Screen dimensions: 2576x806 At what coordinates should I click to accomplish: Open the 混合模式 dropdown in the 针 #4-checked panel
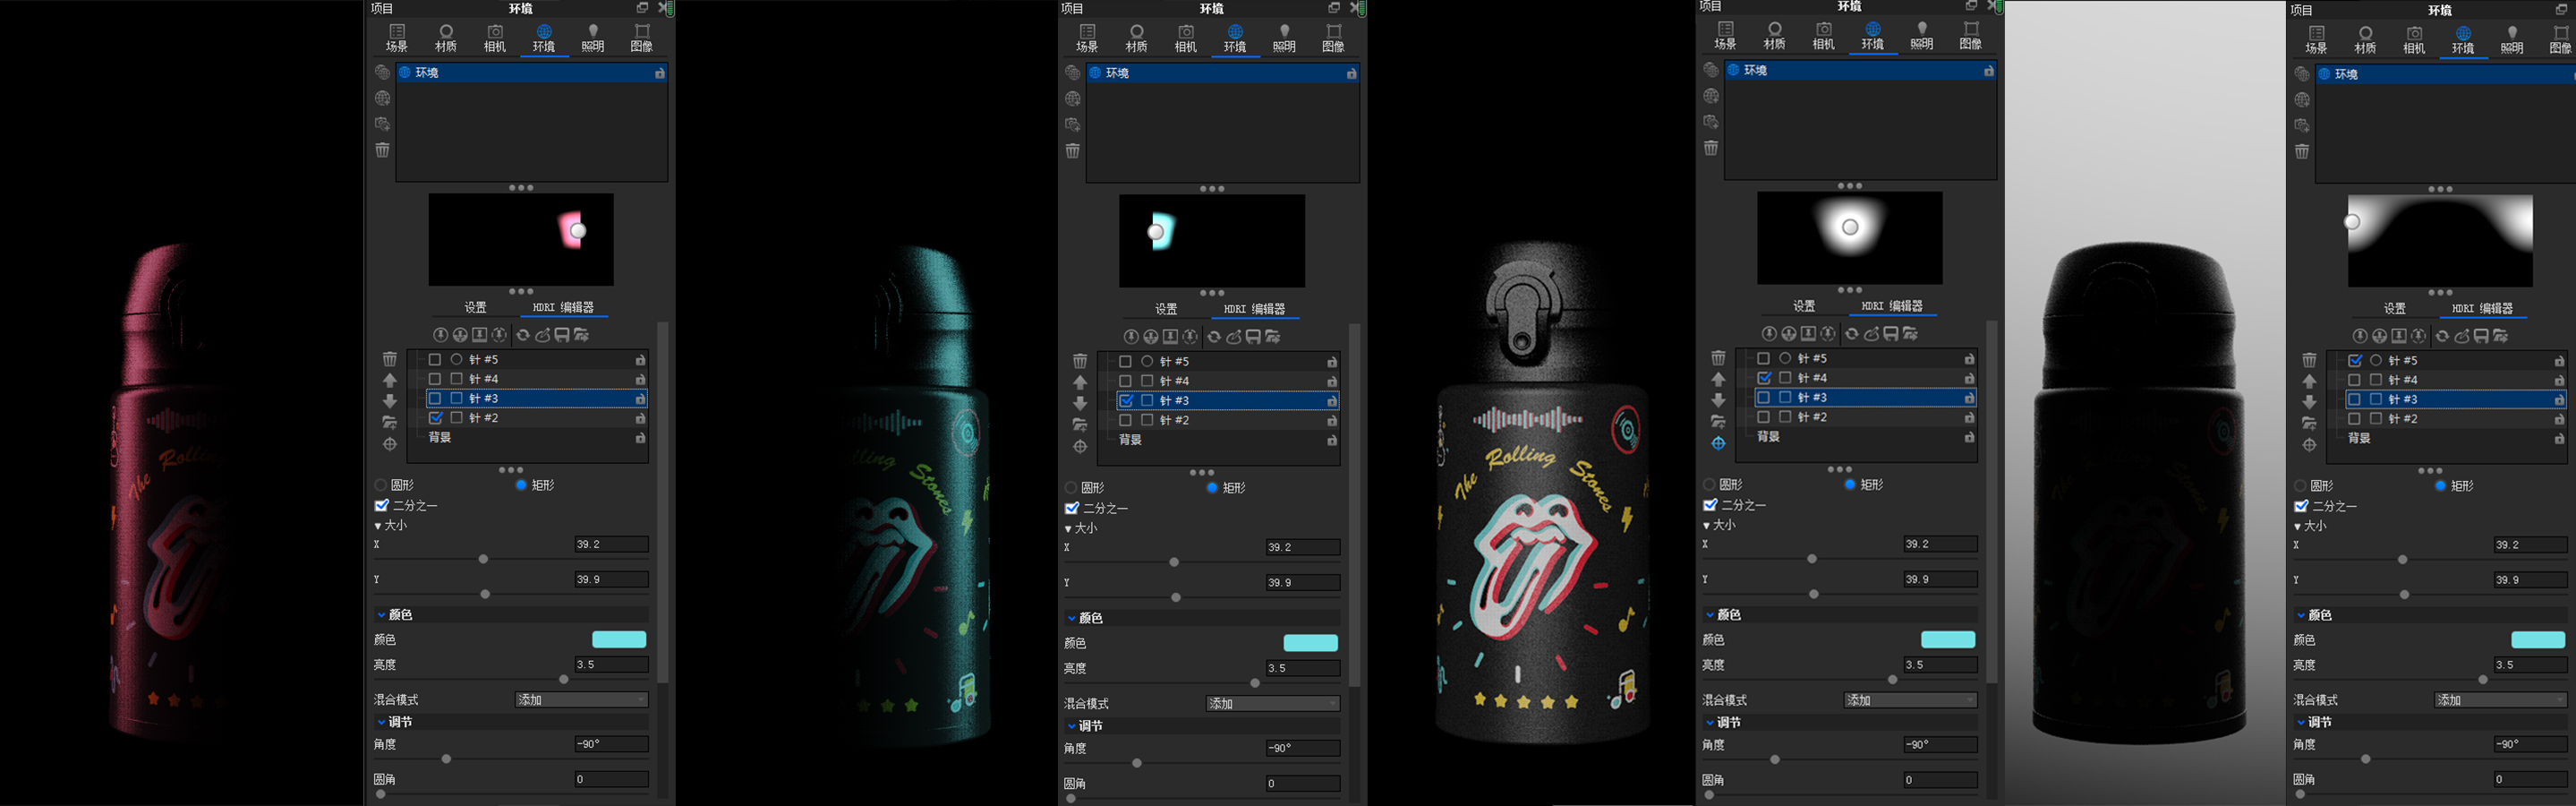[1910, 700]
